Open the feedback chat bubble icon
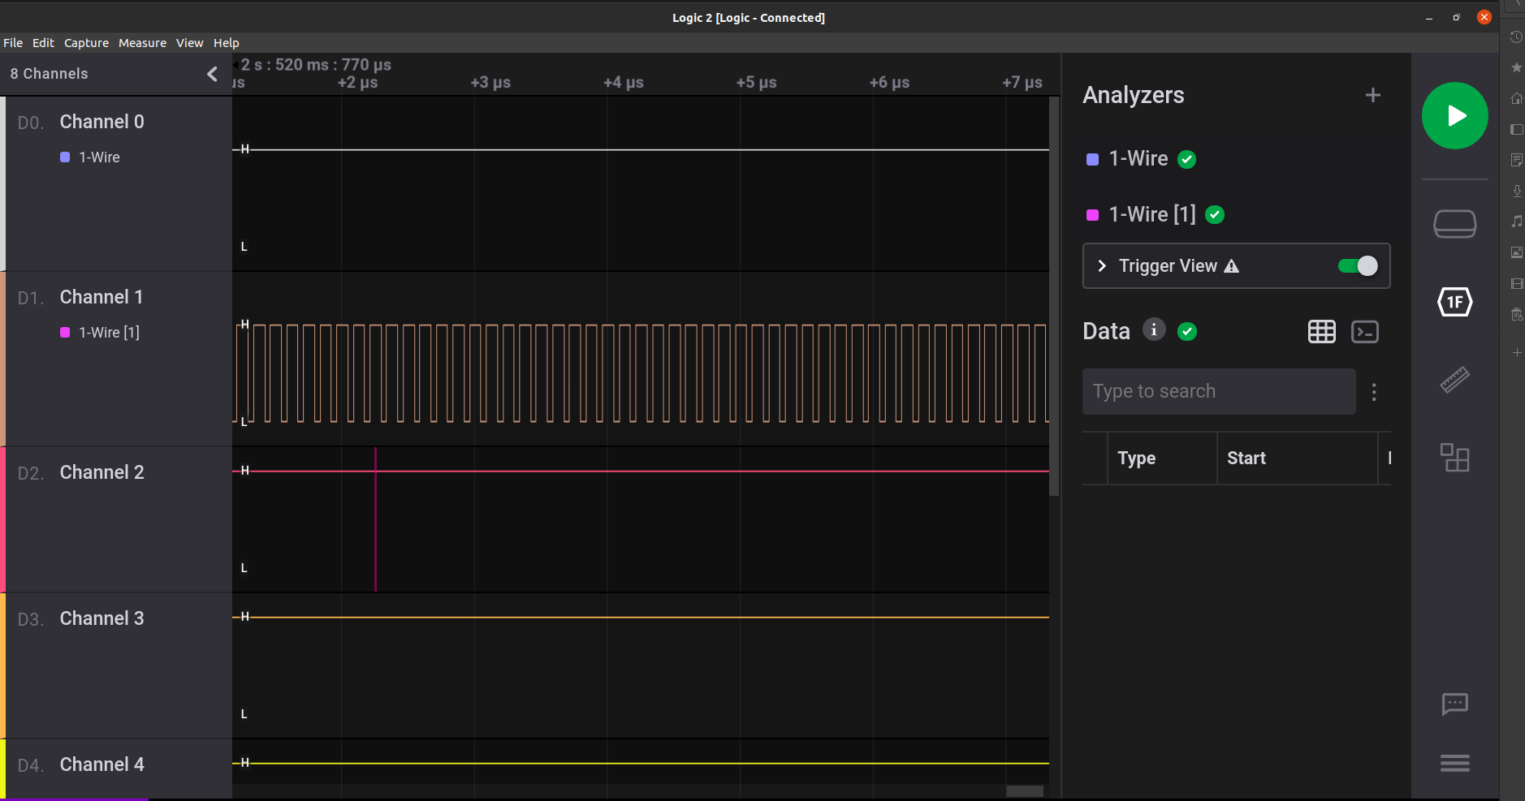Screen dimensions: 1525x801 click(1454, 704)
